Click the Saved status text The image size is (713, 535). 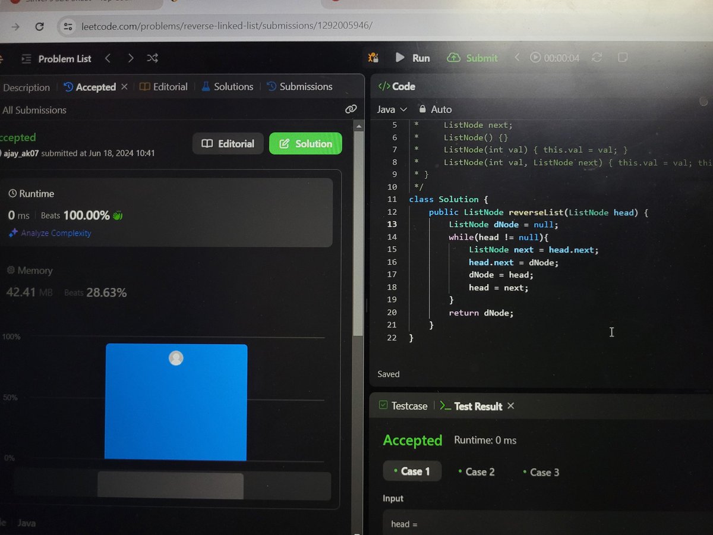tap(389, 374)
